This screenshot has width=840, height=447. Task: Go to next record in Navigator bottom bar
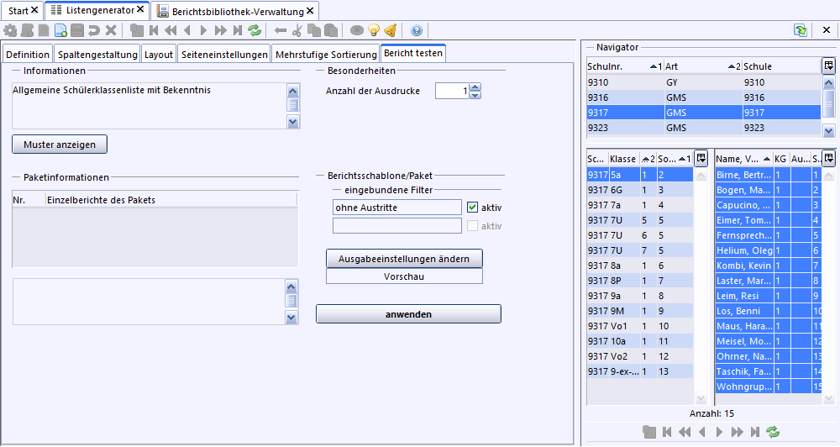(720, 432)
